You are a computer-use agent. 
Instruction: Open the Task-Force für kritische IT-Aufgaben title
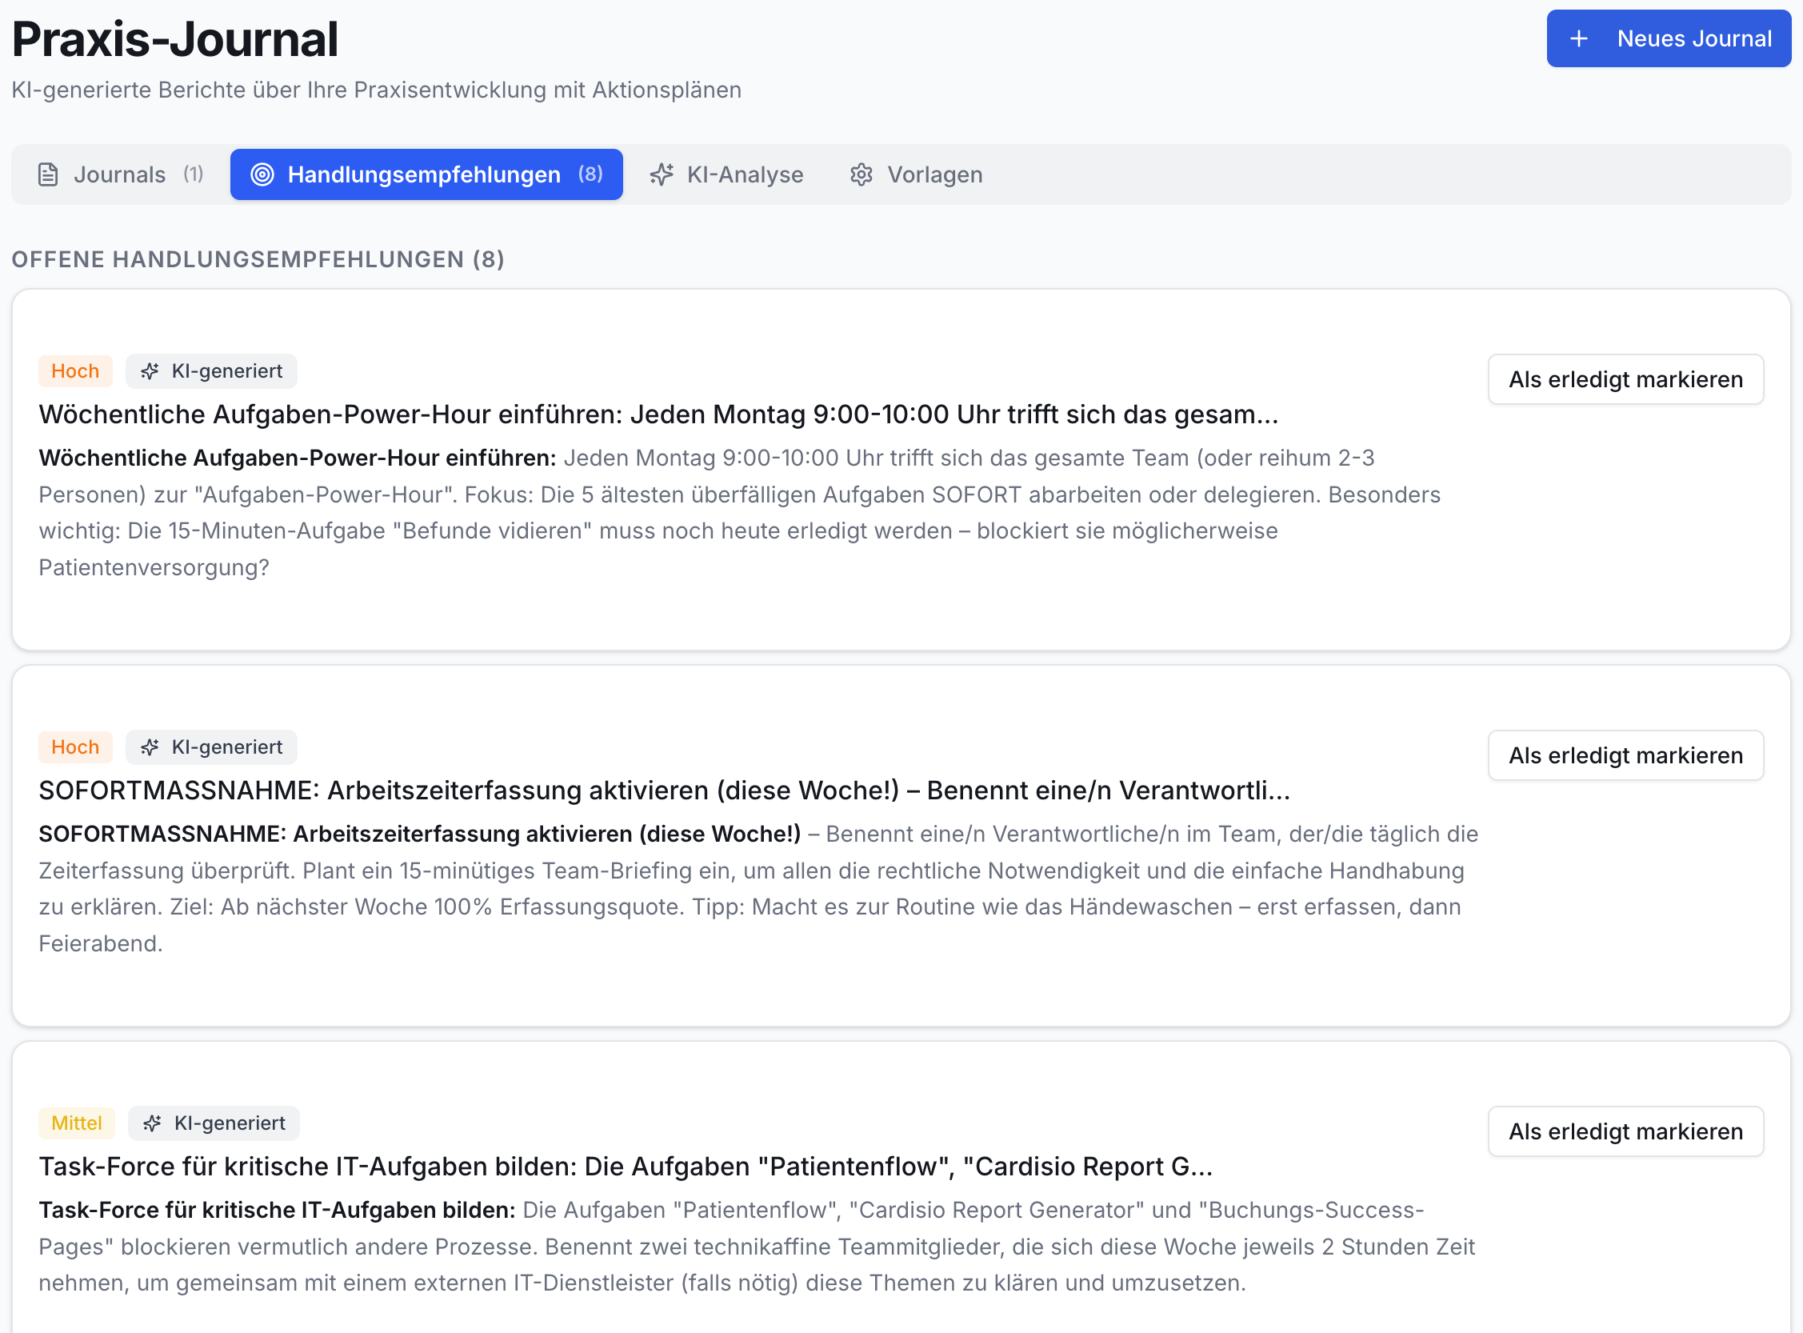(x=626, y=1167)
